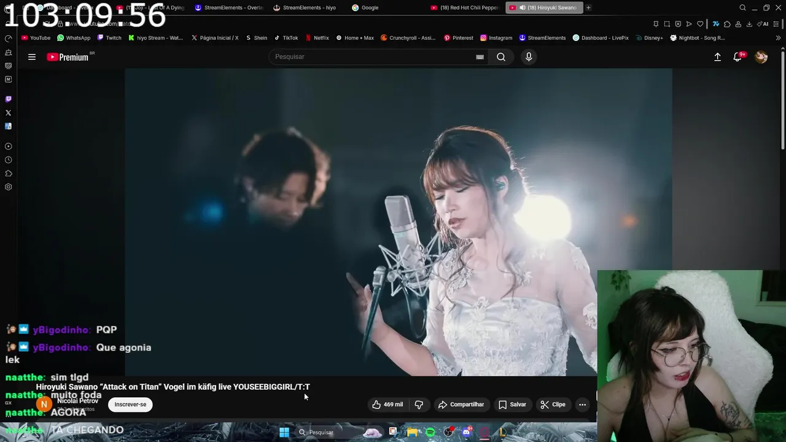Expand the bookmarks bar overflow chevron
This screenshot has height=442, width=786.
pyautogui.click(x=779, y=37)
